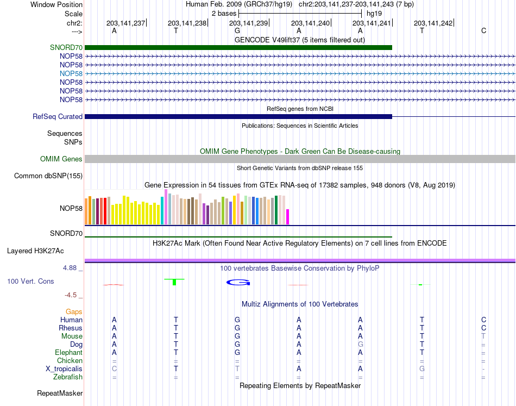The image size is (516, 406).
Task: Click the H3K27Ac Mark track title
Action: 299,243
